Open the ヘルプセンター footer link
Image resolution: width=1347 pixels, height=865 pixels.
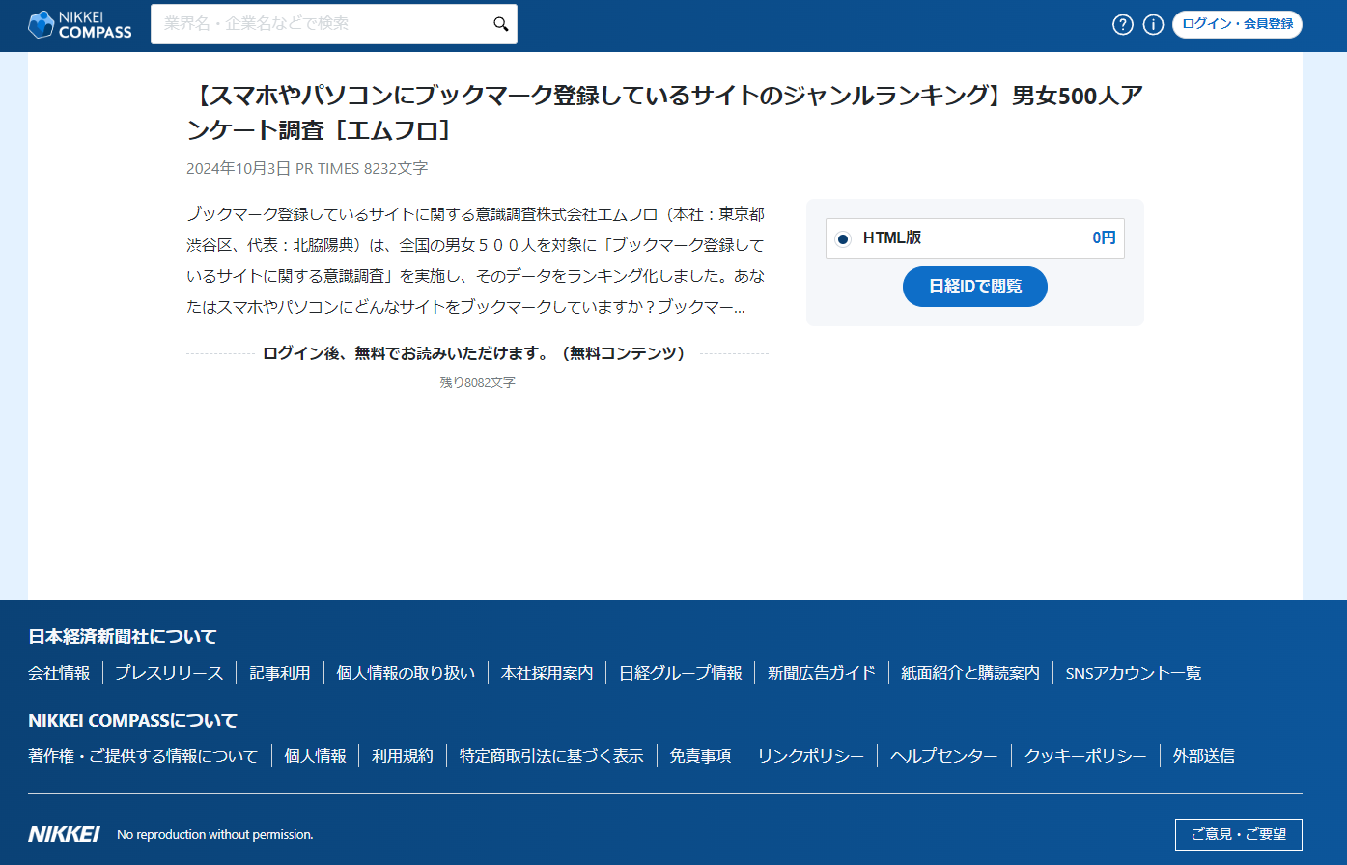click(x=944, y=756)
